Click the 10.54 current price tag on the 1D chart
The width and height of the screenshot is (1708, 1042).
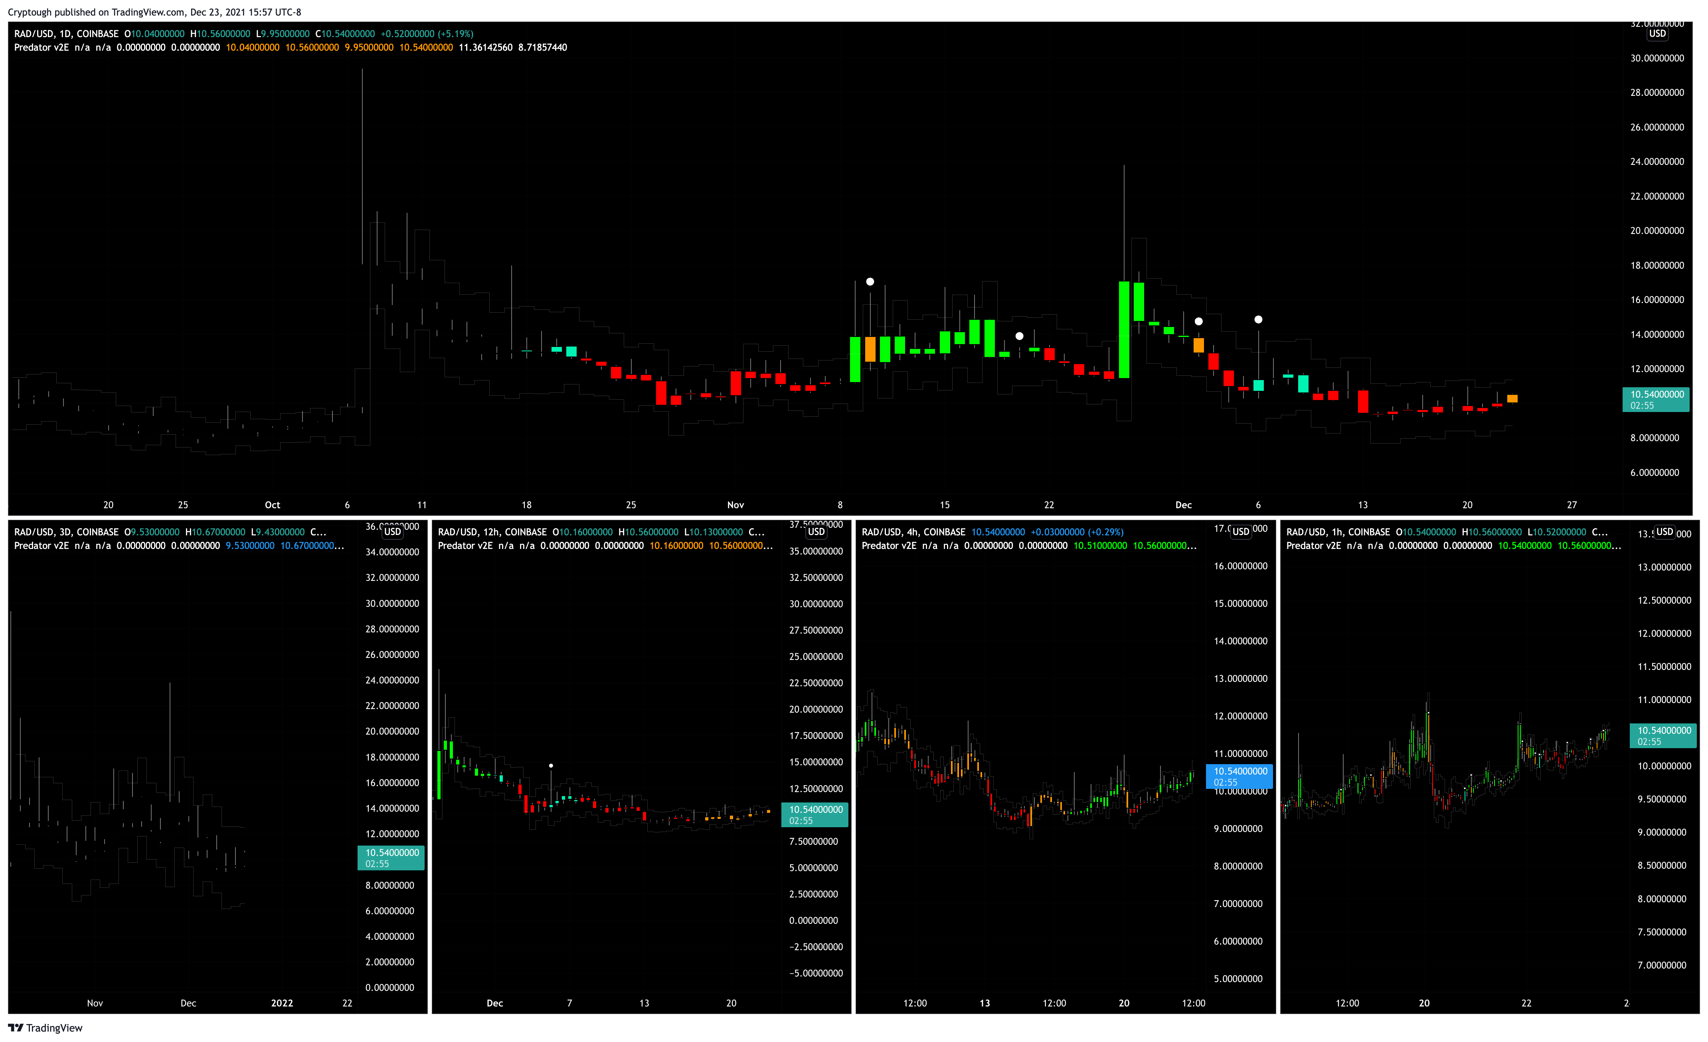(1656, 399)
